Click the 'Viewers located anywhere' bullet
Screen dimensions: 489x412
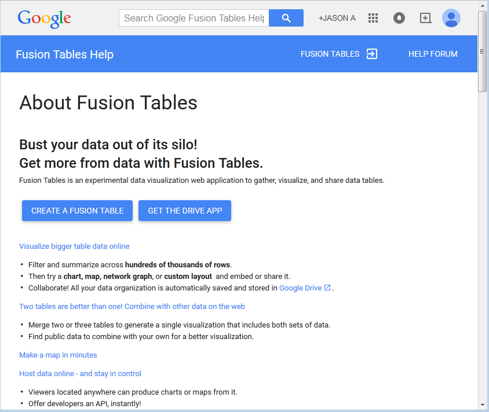coord(133,392)
